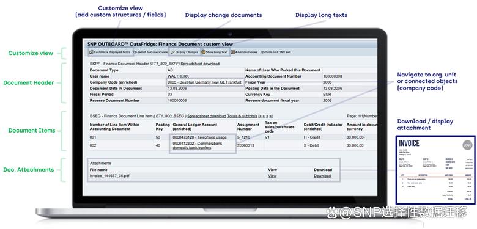Click posting key value 40
Viewport: 477px width, 229px height.
pyautogui.click(x=158, y=145)
